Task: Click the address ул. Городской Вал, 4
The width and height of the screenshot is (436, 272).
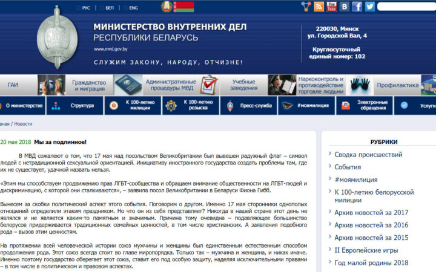Action: (x=337, y=36)
